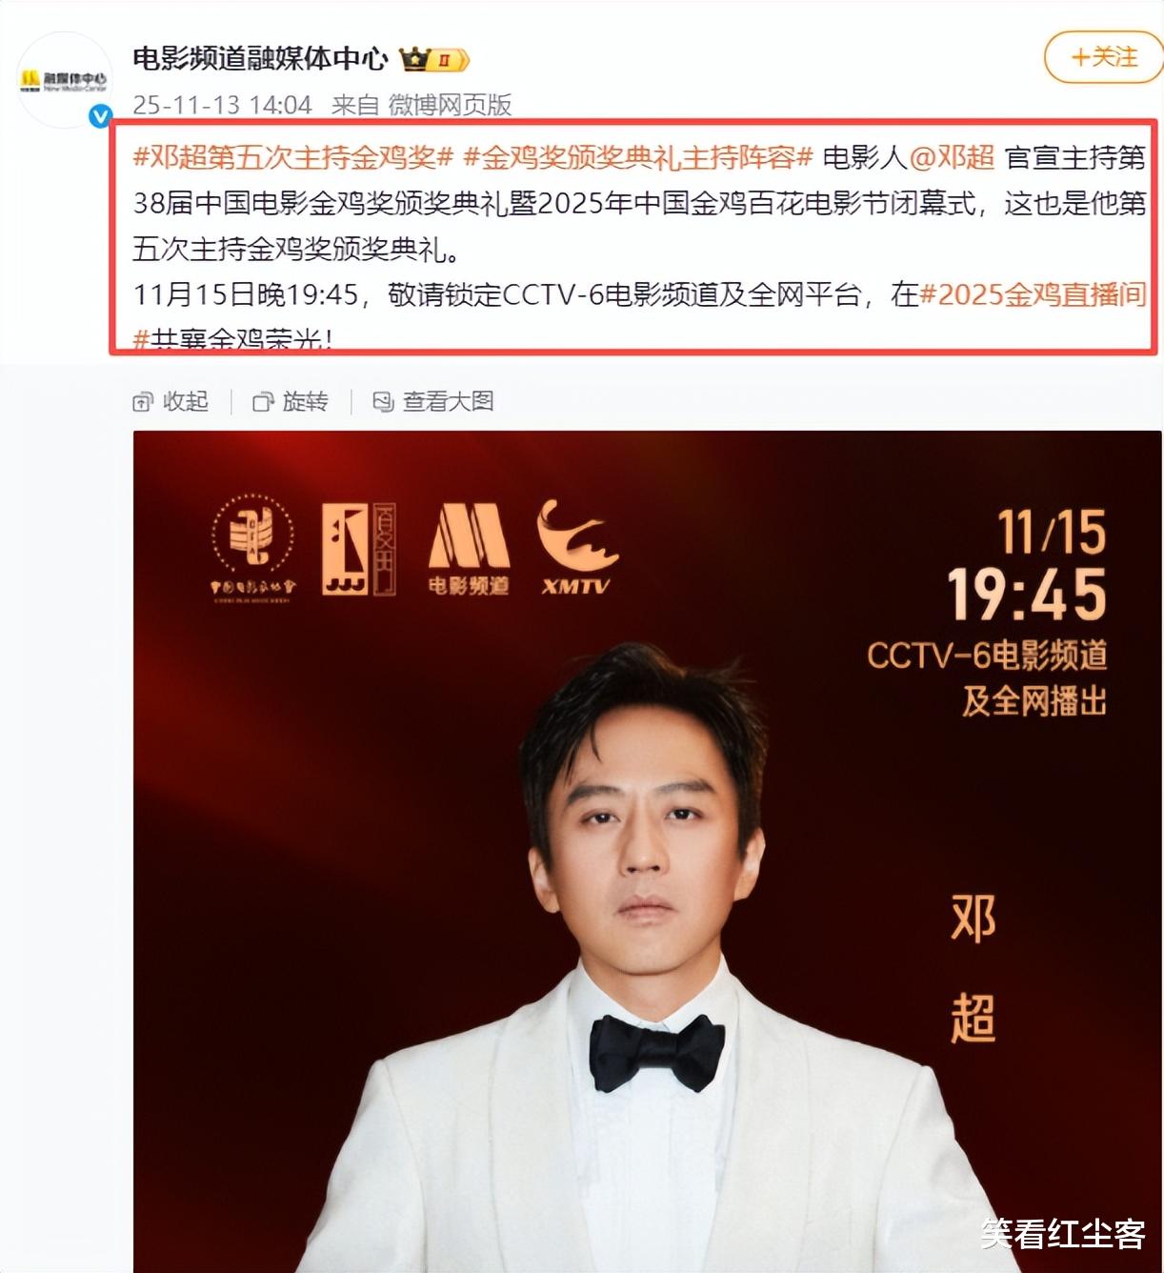Open the account name 电影频道融媒体中心

(x=261, y=59)
